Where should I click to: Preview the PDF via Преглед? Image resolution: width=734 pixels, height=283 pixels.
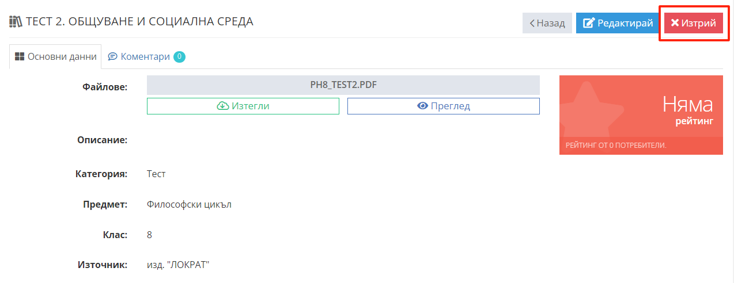[x=444, y=106]
